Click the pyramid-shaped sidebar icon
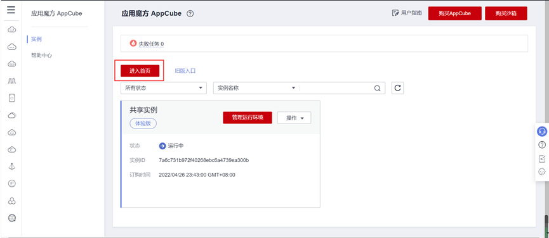This screenshot has width=549, height=238. pos(12,166)
